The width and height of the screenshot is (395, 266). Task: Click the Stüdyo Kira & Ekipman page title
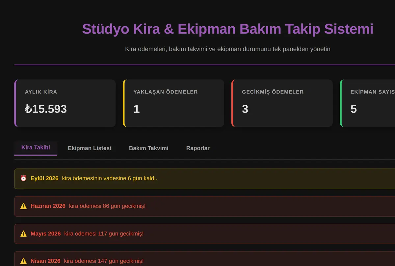228,29
